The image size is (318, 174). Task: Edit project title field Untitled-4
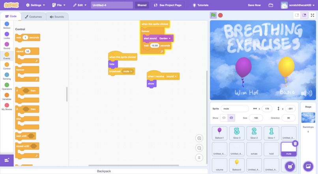coord(112,5)
